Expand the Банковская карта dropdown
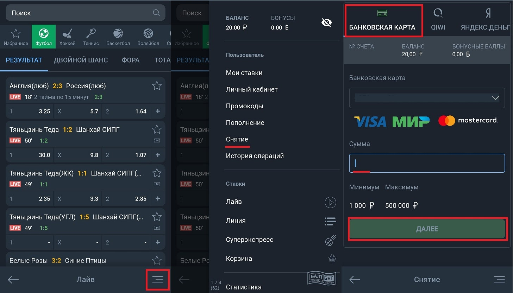513x293 pixels. (495, 98)
